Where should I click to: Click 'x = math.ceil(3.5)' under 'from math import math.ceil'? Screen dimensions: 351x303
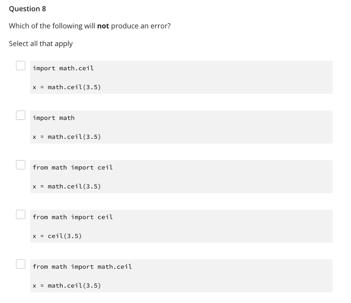click(67, 286)
